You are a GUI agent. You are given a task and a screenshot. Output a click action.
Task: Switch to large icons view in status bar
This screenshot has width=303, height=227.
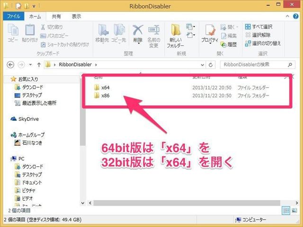pos(294,210)
